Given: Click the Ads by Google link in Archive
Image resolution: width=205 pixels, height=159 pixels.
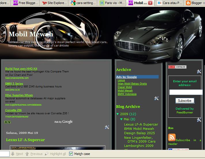Looking at the screenshot, I should pyautogui.click(x=127, y=77).
